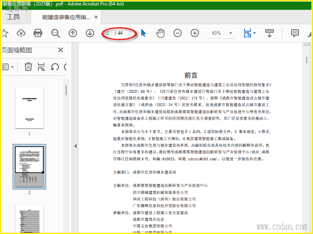Click the page number input field
313x234 pixels.
[x=108, y=33]
